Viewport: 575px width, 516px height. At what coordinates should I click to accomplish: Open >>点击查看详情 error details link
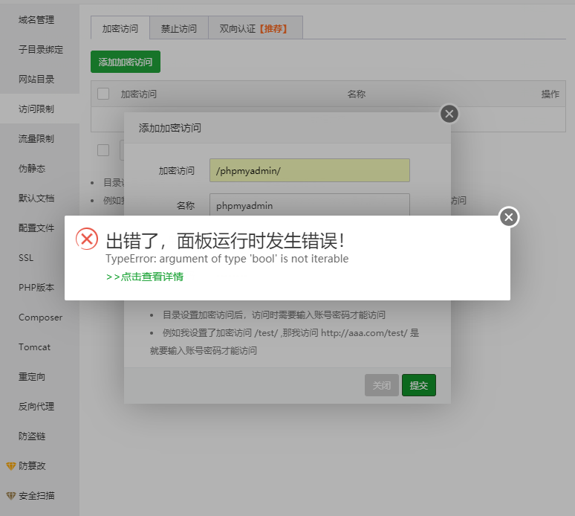coord(145,277)
